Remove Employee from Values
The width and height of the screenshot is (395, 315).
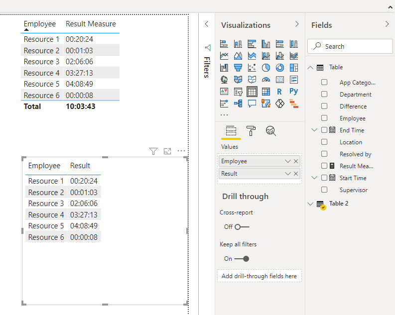click(x=296, y=161)
